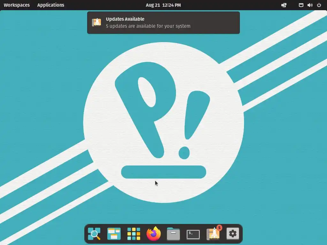Show workspaces from the dock icon

click(x=114, y=234)
